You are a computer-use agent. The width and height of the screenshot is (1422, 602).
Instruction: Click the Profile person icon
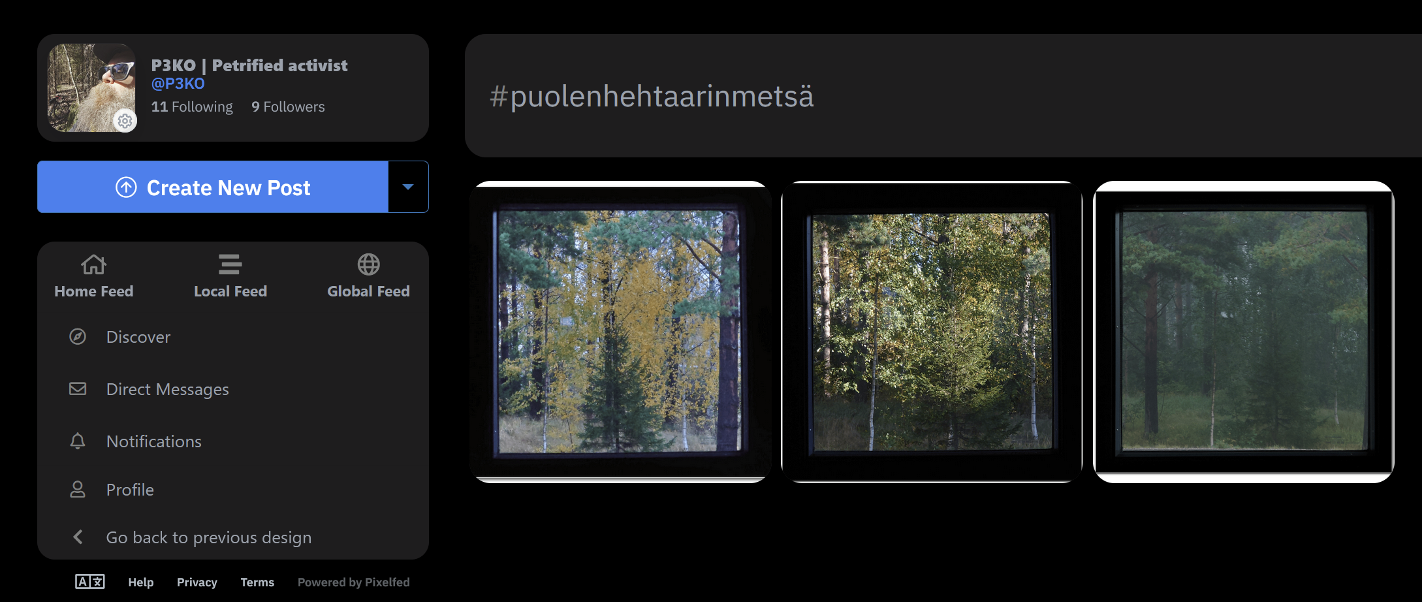point(78,490)
